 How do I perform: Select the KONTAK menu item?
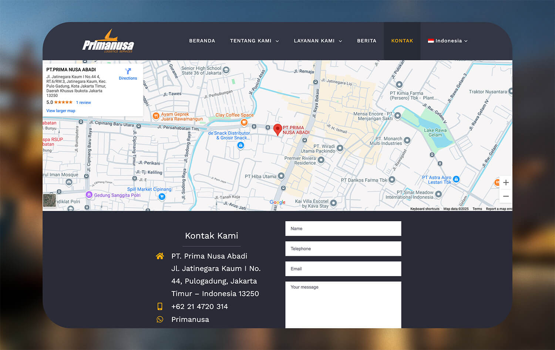pyautogui.click(x=402, y=41)
